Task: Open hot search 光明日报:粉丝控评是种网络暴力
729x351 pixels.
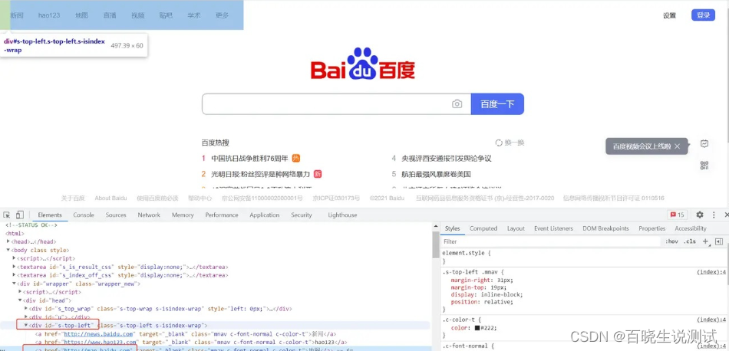Action: pos(260,174)
